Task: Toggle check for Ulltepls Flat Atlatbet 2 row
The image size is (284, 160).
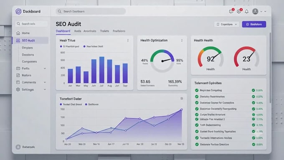Action: (x=197, y=119)
